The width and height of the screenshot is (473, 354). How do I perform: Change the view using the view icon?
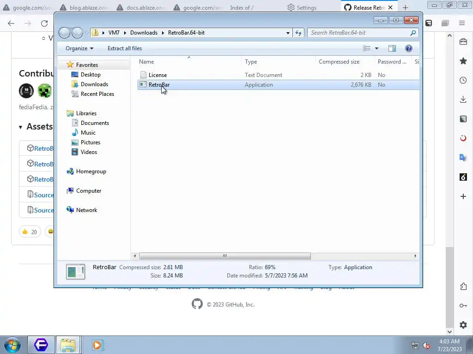point(366,48)
